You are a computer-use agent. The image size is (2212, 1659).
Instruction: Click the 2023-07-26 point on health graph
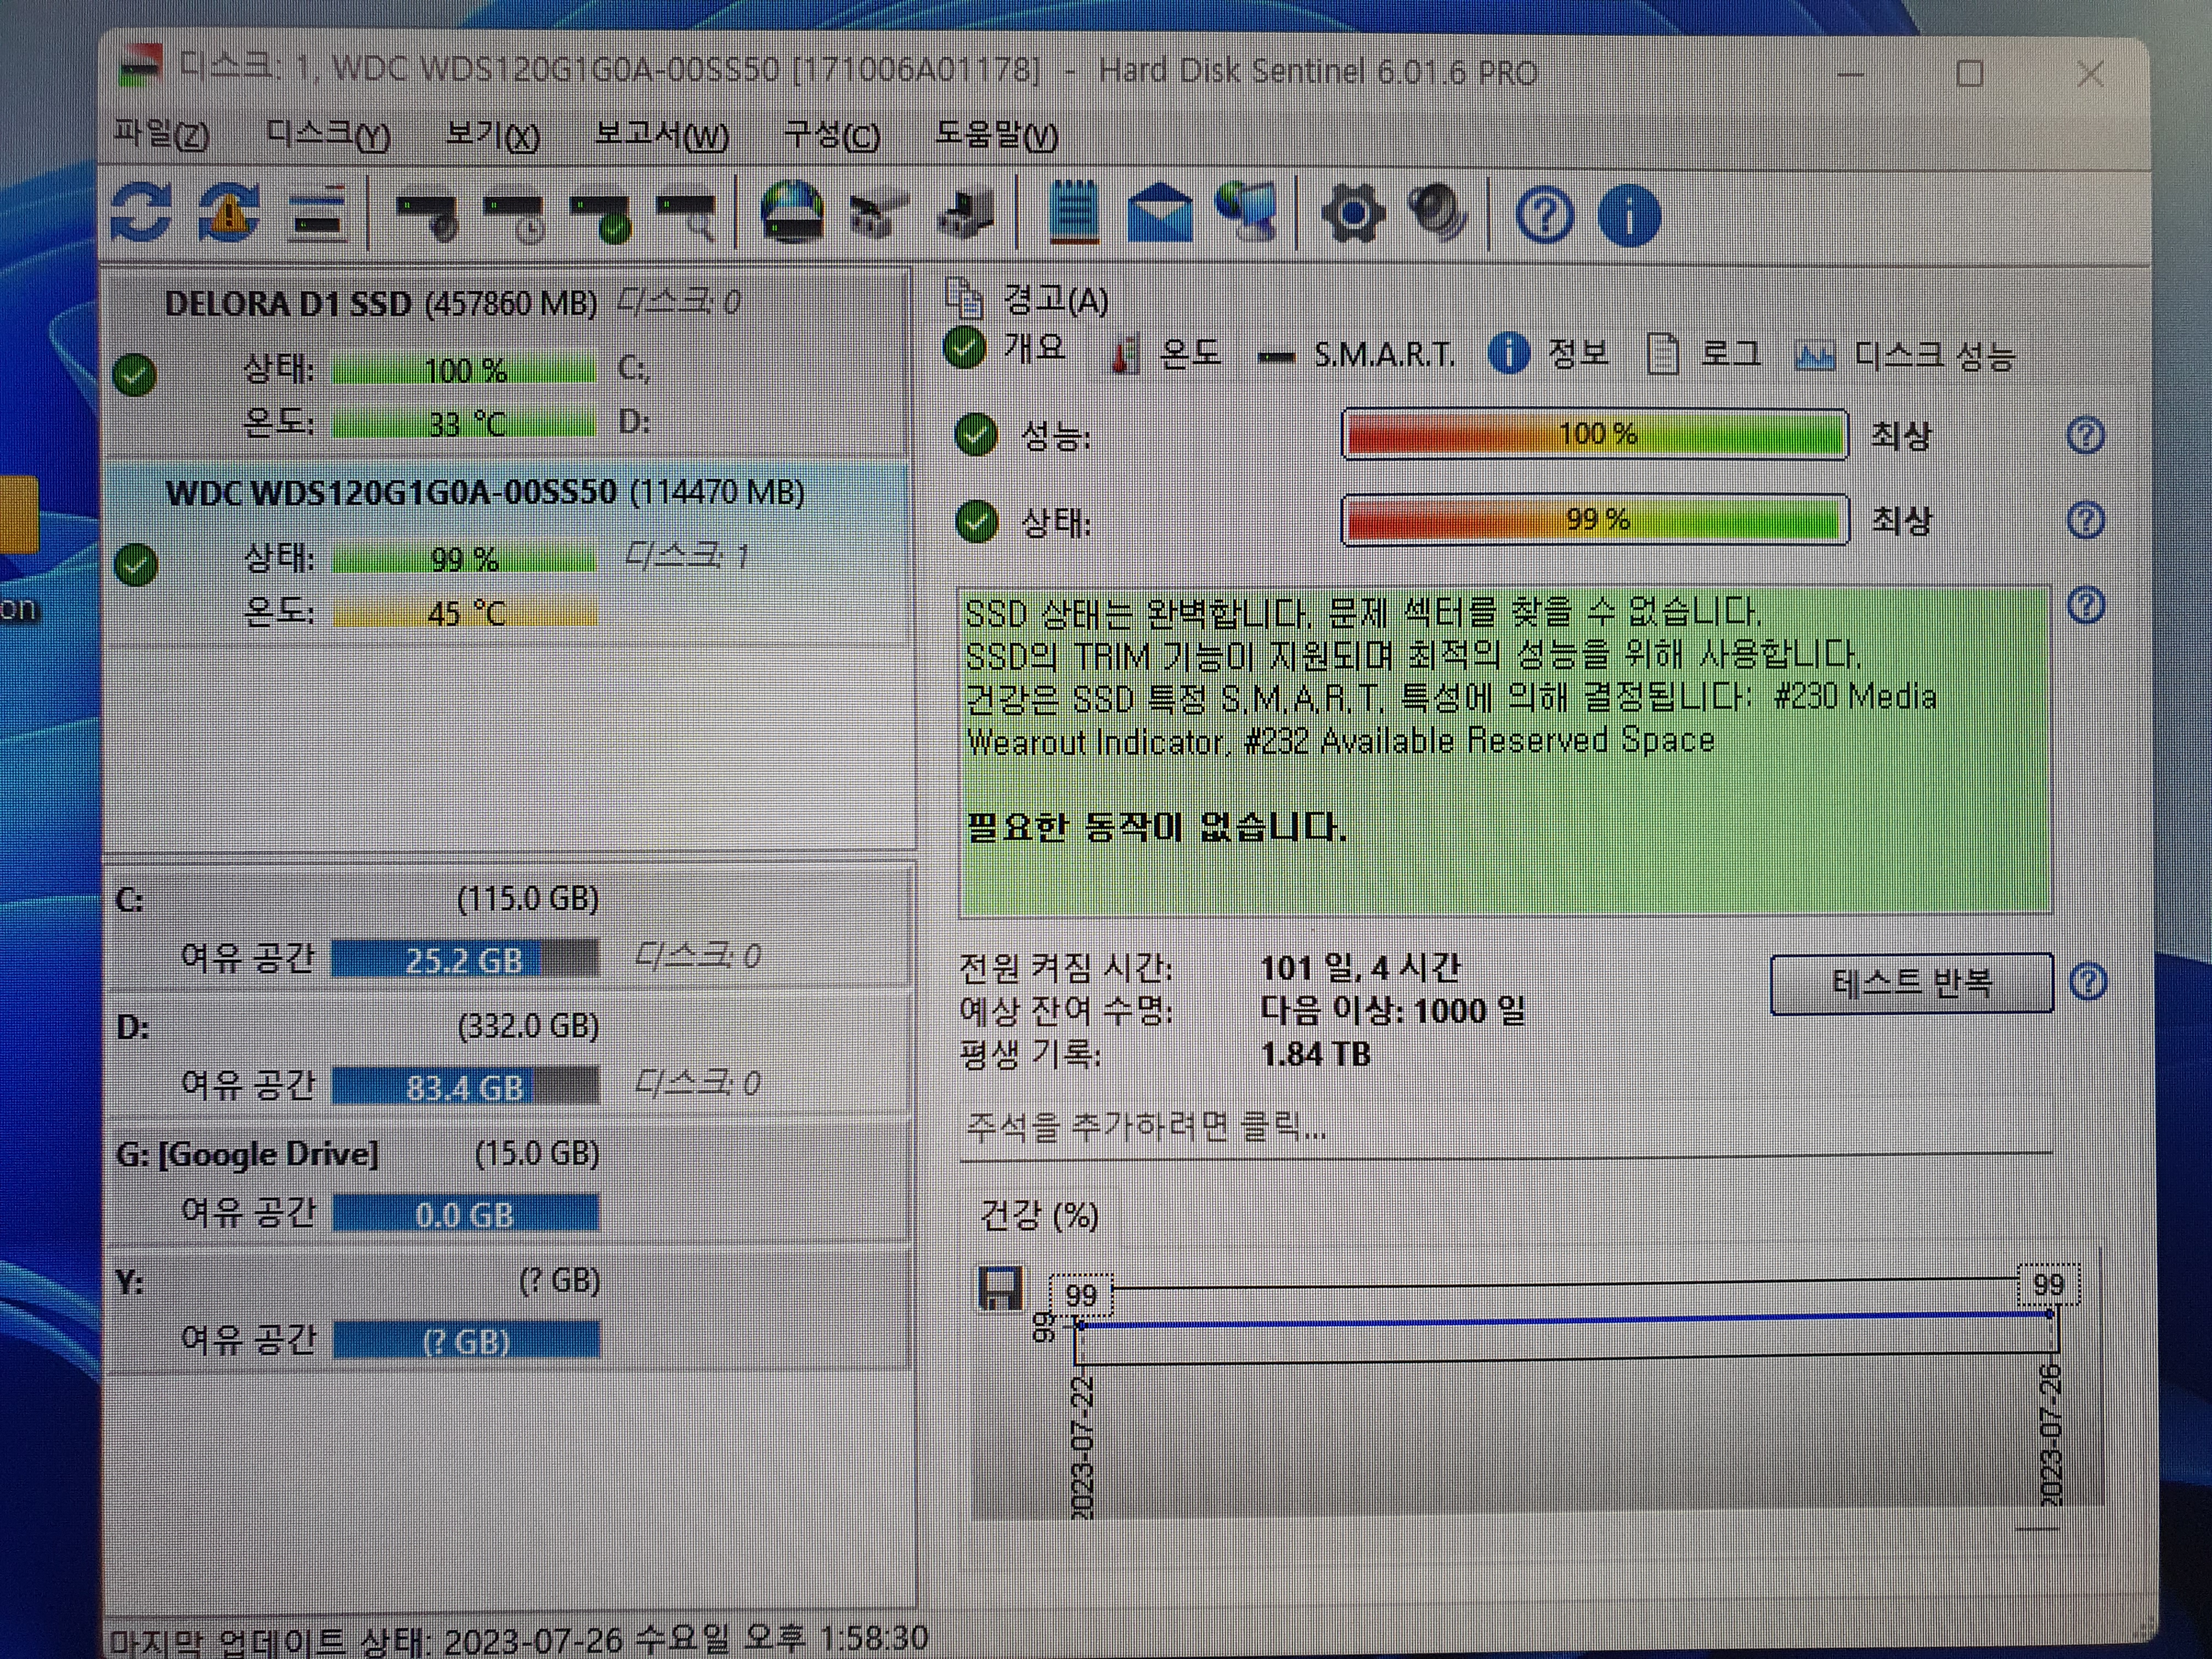(2050, 1314)
